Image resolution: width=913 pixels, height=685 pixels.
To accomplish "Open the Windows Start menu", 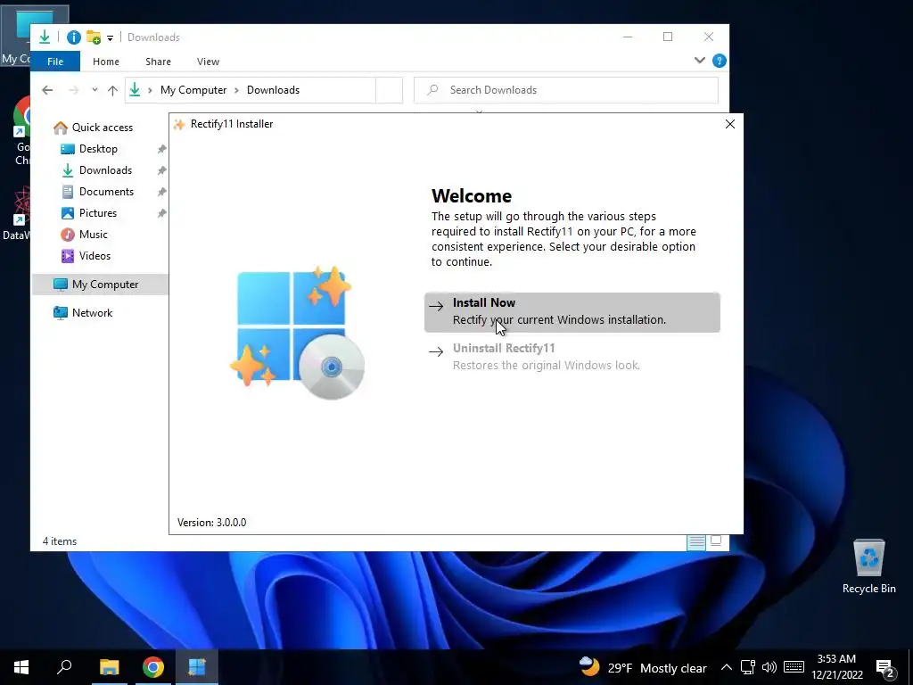I will 21,667.
